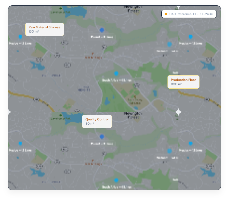
Task: Click the 150 m² area value
Action: [34, 31]
